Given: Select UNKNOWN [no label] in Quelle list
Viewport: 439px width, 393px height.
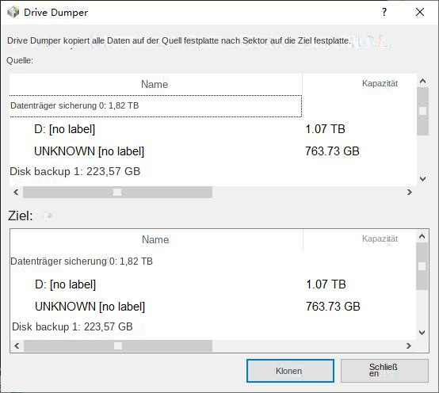Looking at the screenshot, I should [x=89, y=151].
